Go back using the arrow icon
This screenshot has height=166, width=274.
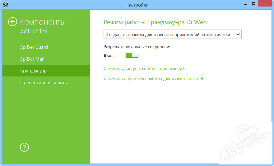[12, 22]
